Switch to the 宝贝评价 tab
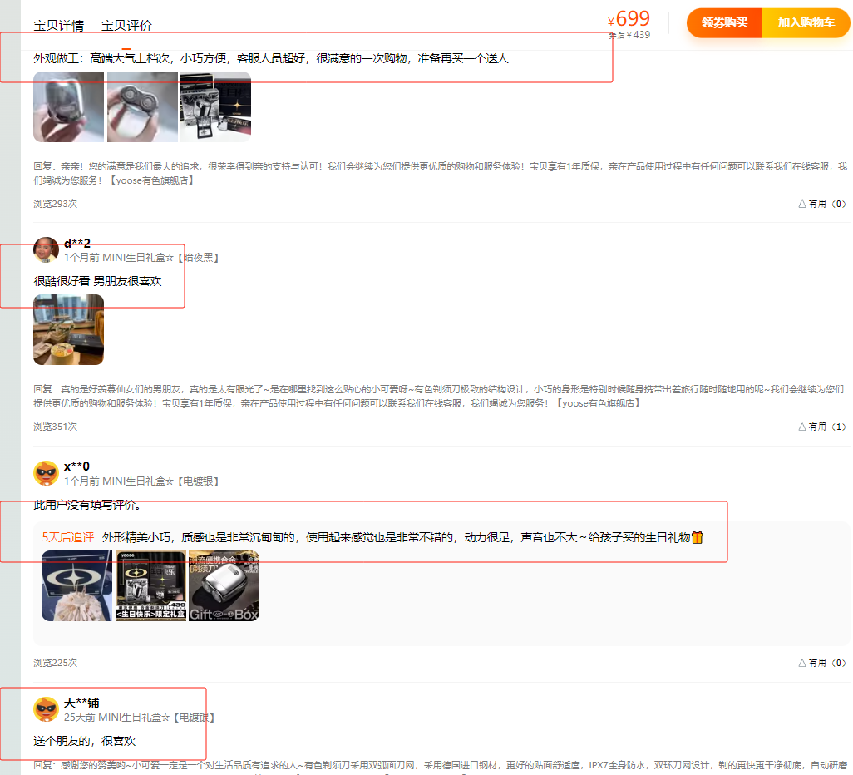This screenshot has height=775, width=853. (x=126, y=26)
